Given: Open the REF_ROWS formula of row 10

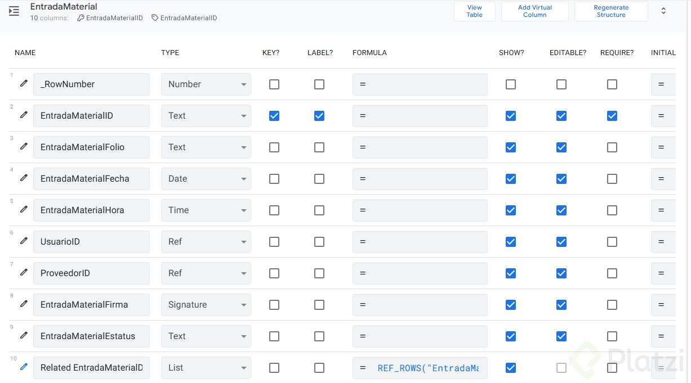Looking at the screenshot, I should coord(427,368).
